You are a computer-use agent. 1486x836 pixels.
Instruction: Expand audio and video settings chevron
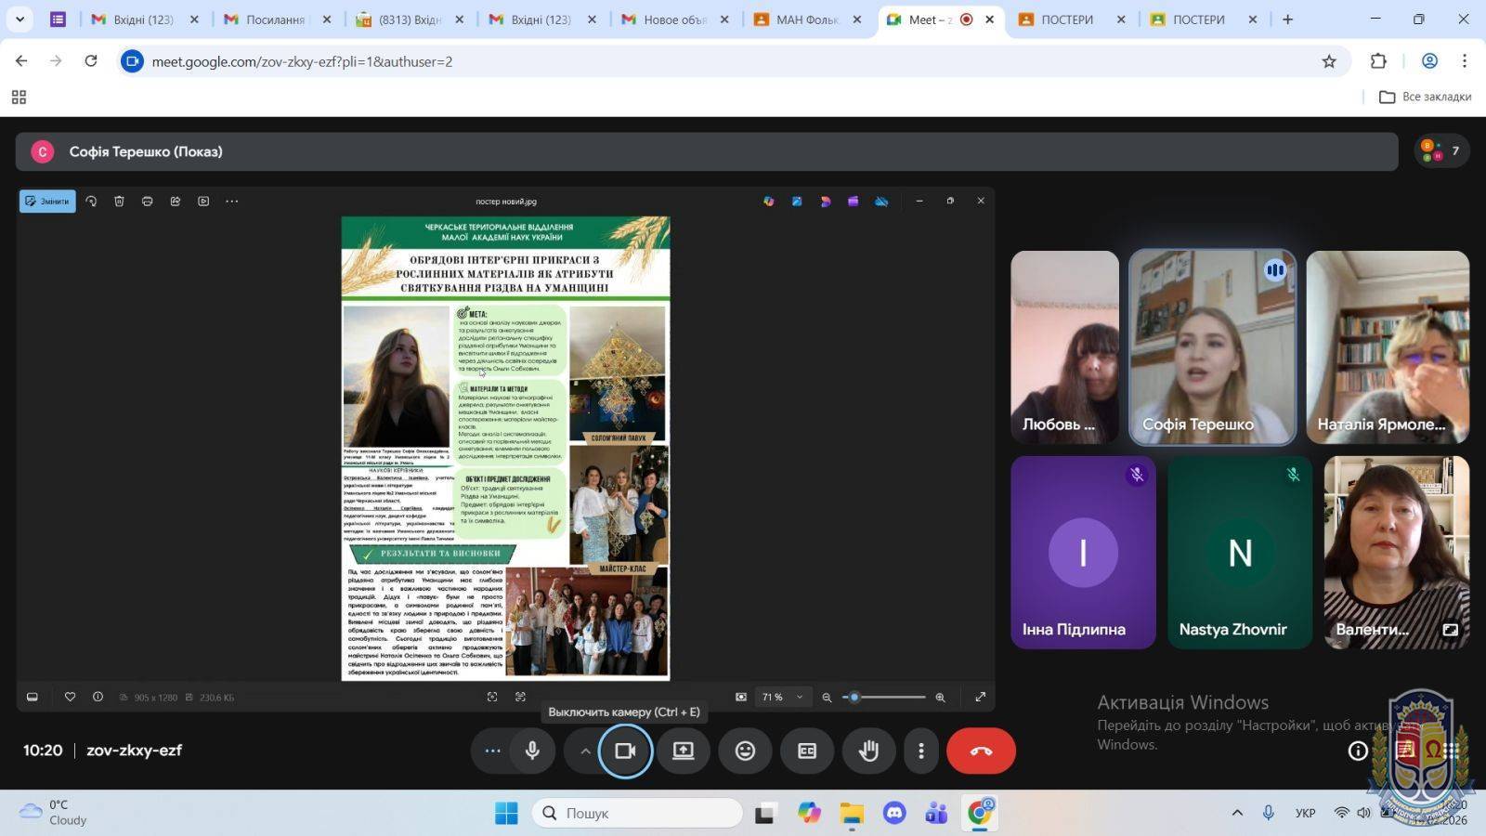(585, 751)
